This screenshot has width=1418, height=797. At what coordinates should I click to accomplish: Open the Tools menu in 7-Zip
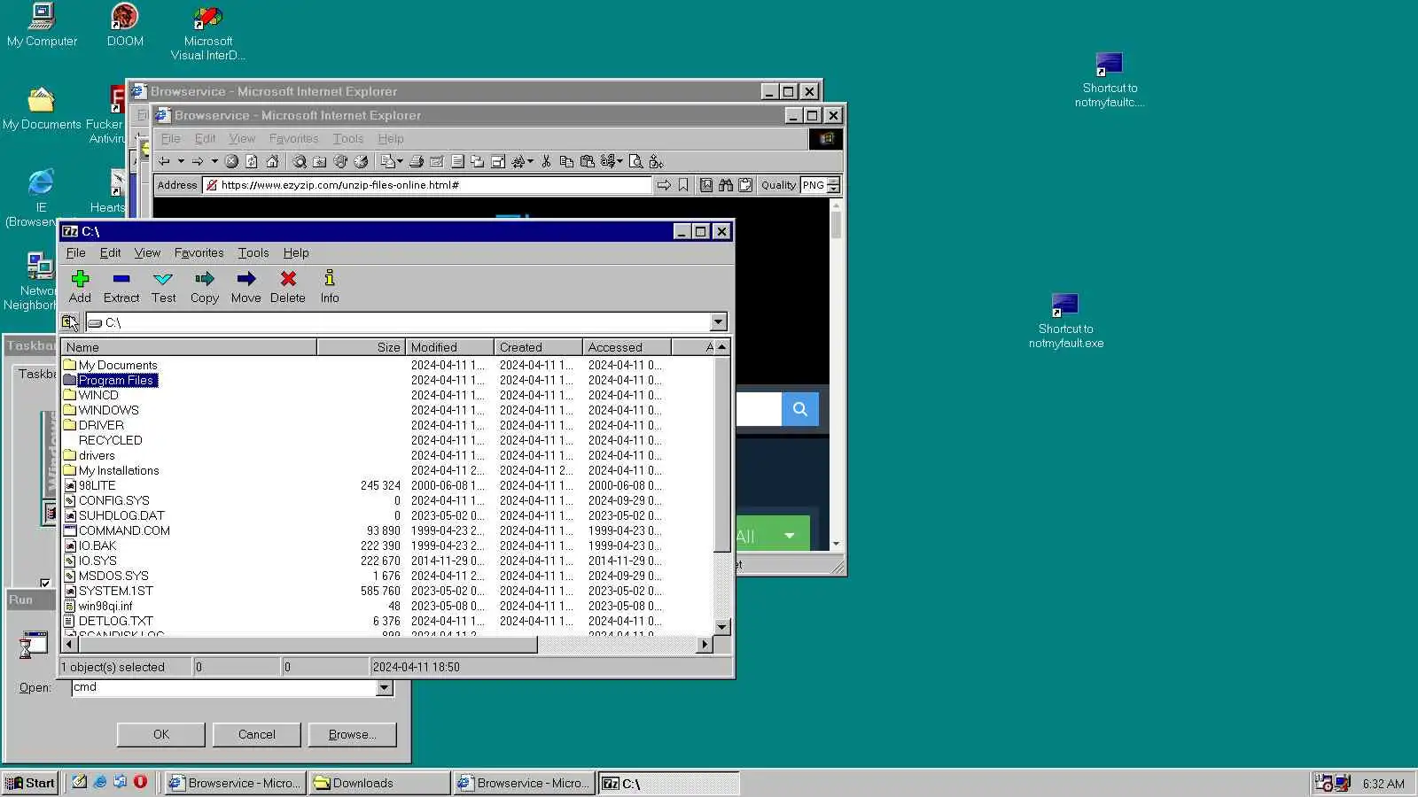253,252
